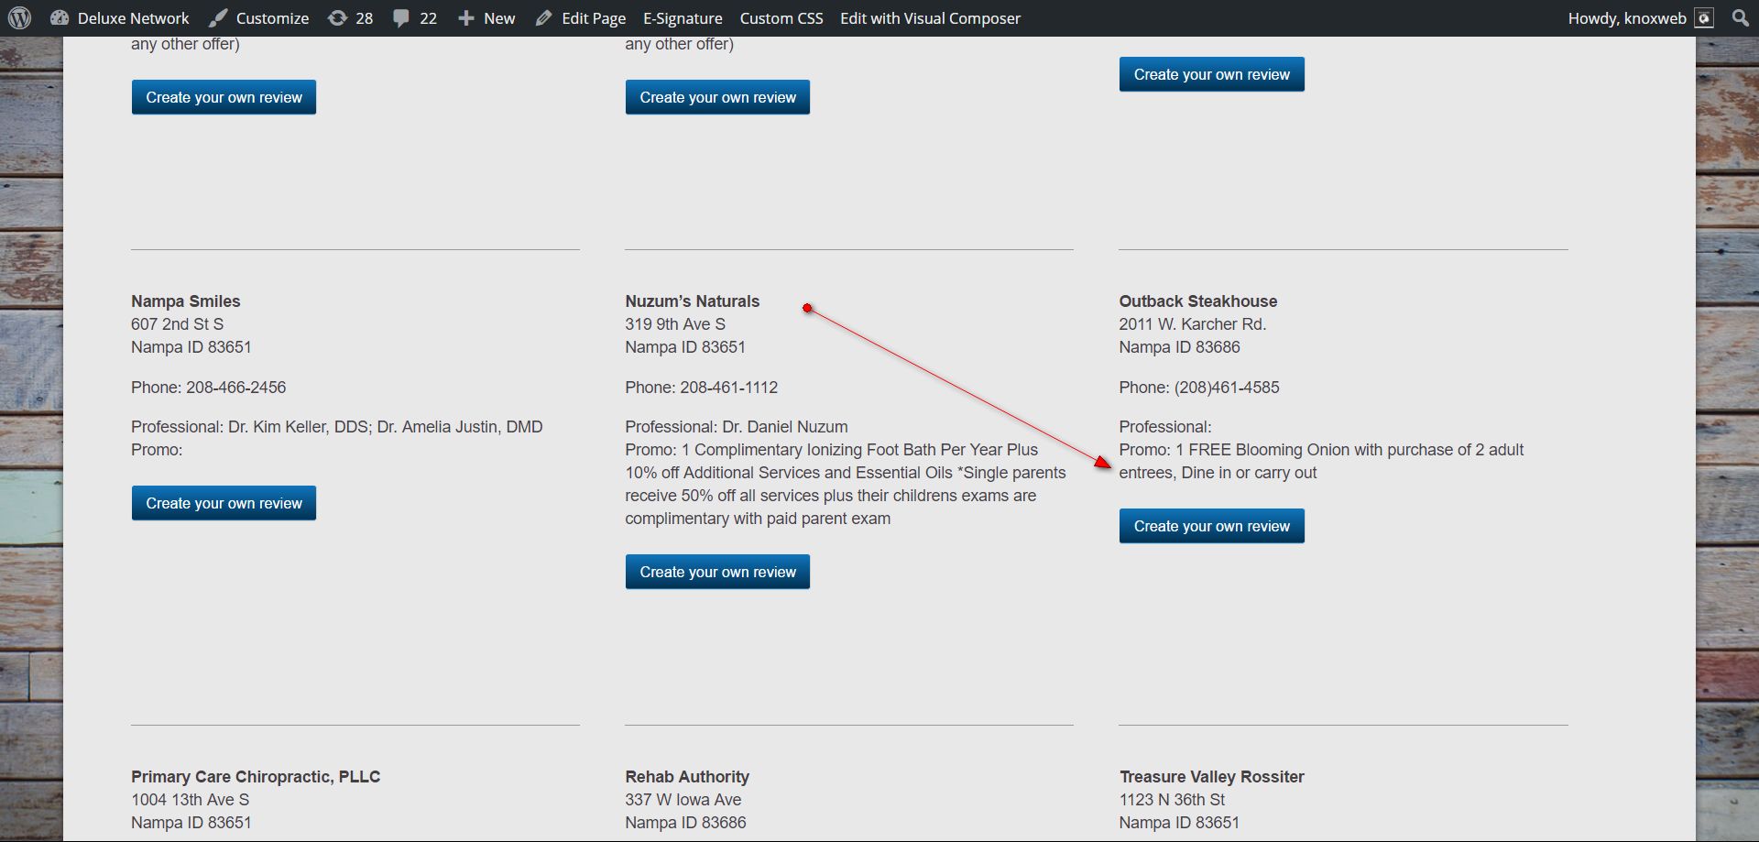1759x842 pixels.
Task: Open the Customize menu item
Action: [x=272, y=18]
